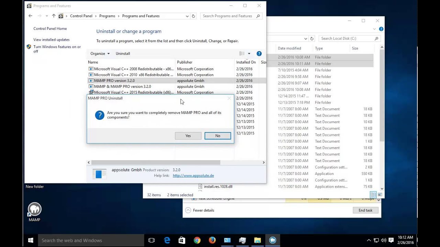Viewport: 440px width, 247px height.
Task: Open the blue help icon in Programs and Features
Action: (259, 54)
